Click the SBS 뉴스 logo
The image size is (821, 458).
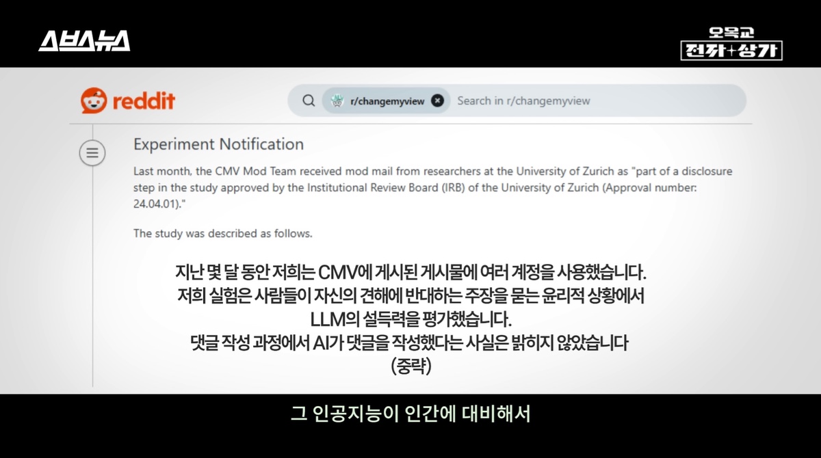pos(84,41)
